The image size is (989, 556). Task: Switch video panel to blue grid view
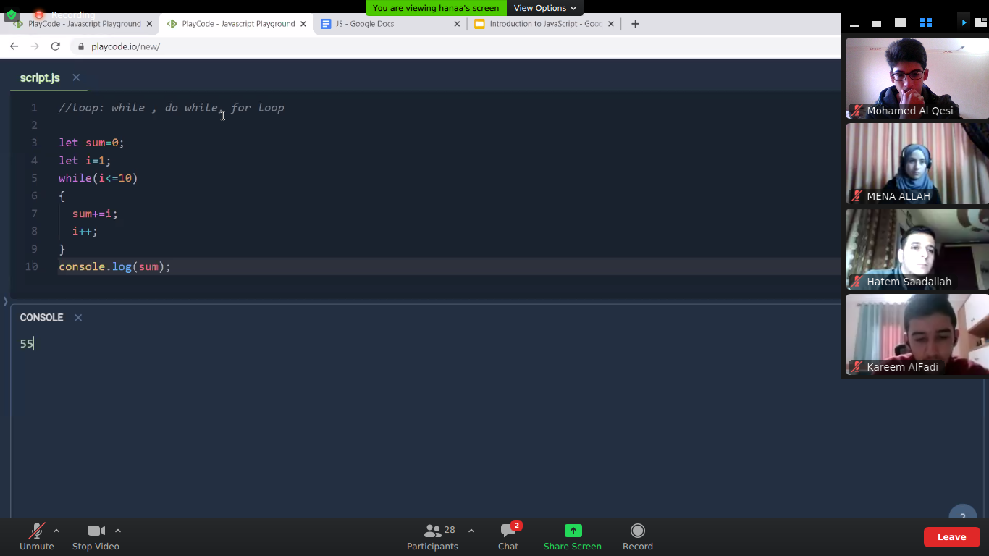pyautogui.click(x=925, y=23)
